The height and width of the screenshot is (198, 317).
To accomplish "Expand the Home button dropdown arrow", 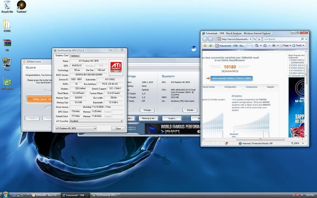I will [x=261, y=46].
